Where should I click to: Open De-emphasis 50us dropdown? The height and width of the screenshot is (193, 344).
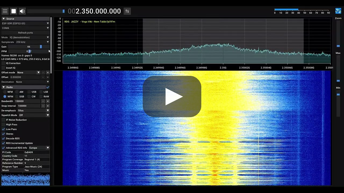coord(33,110)
